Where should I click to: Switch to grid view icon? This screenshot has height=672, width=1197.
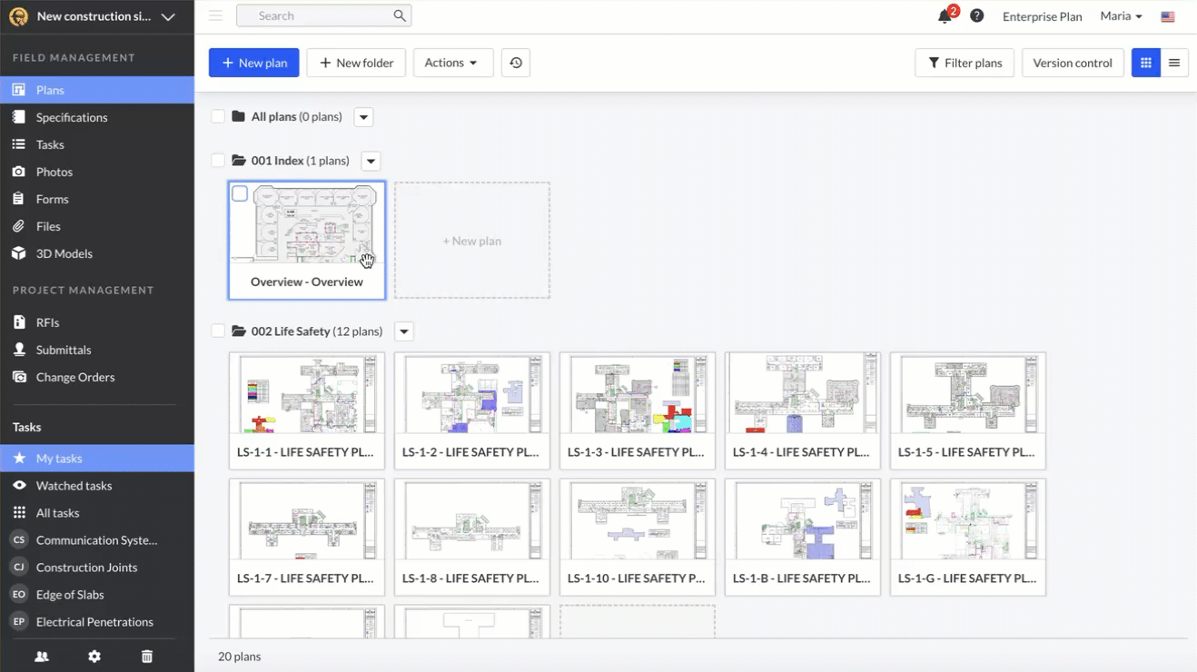[x=1146, y=63]
